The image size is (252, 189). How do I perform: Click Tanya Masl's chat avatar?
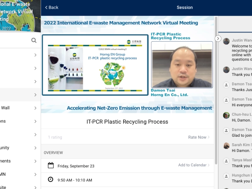(x=226, y=161)
